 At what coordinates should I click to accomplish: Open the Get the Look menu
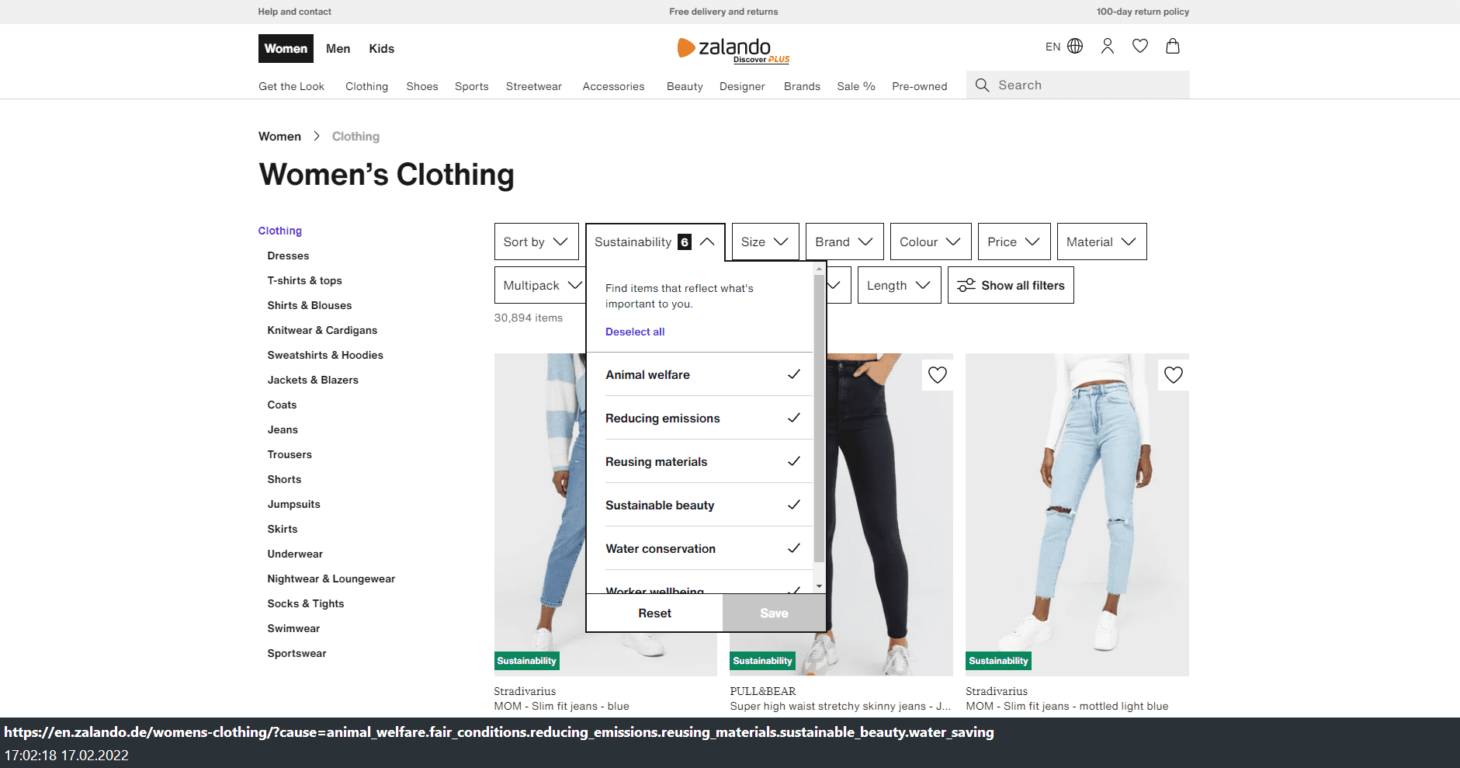point(291,86)
